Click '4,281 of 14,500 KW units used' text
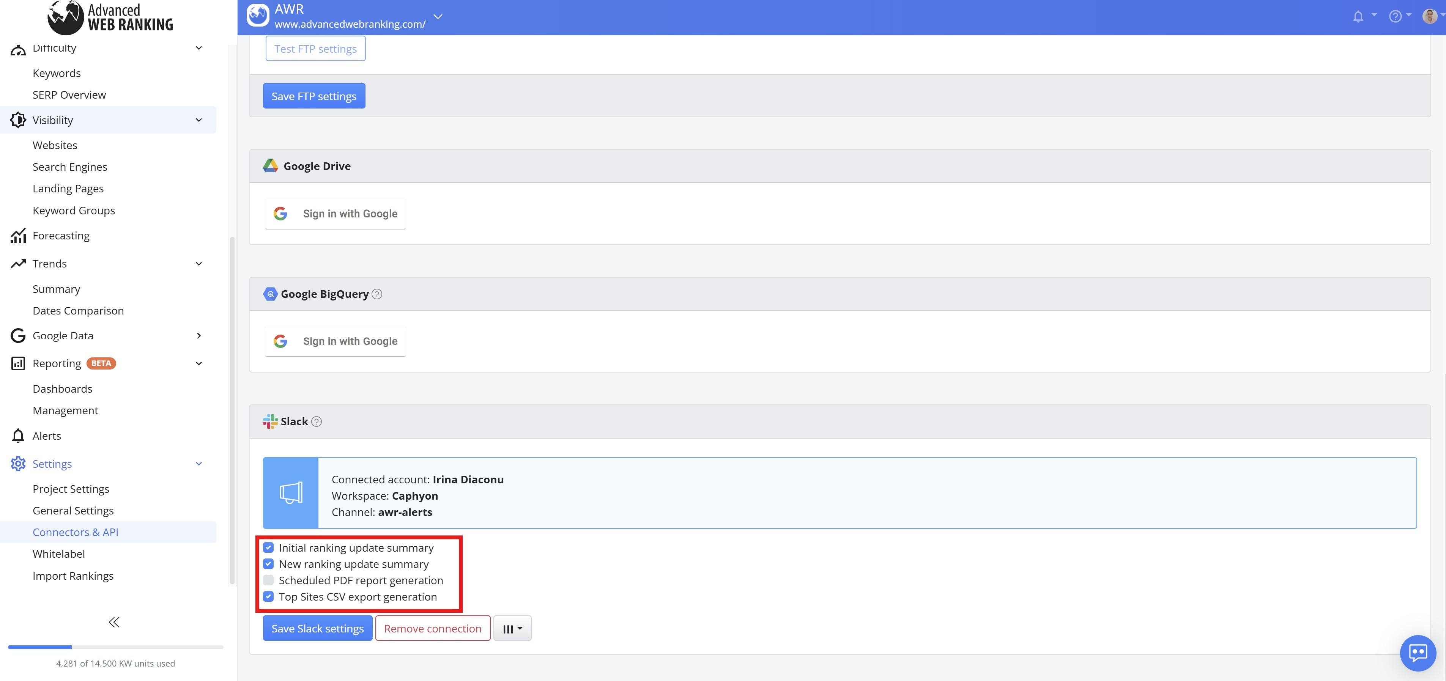 (116, 664)
